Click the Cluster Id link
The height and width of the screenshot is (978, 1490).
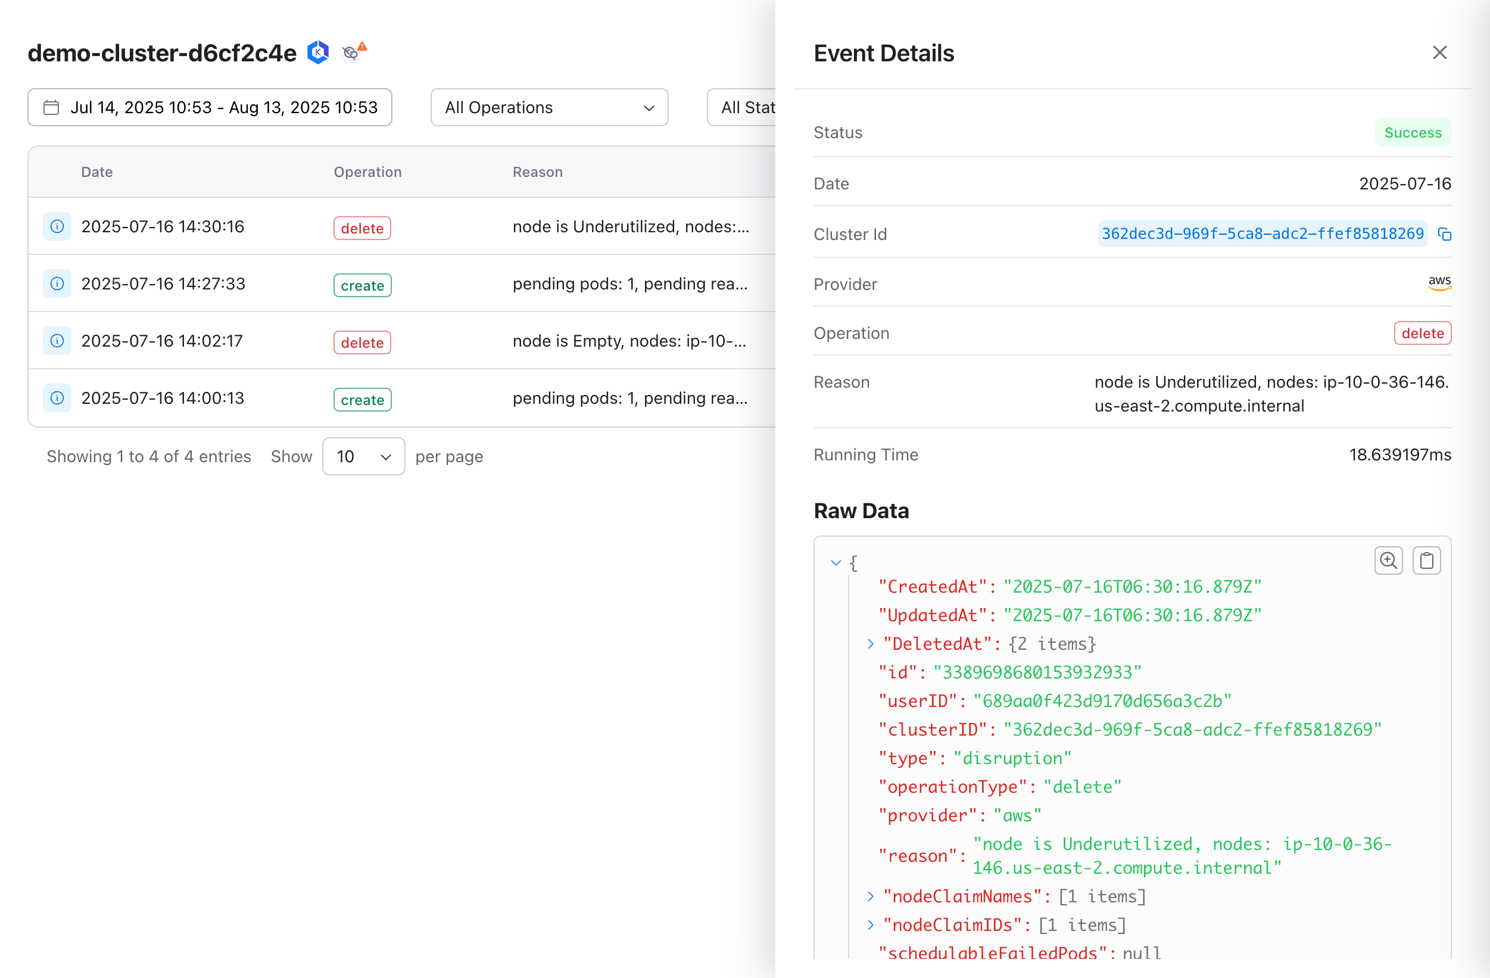tap(1261, 234)
